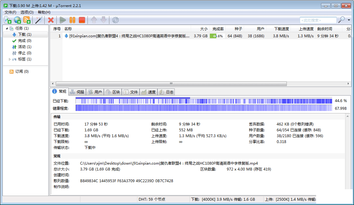Click Move Down queue arrow icon
The height and width of the screenshot is (205, 354).
tap(104, 20)
